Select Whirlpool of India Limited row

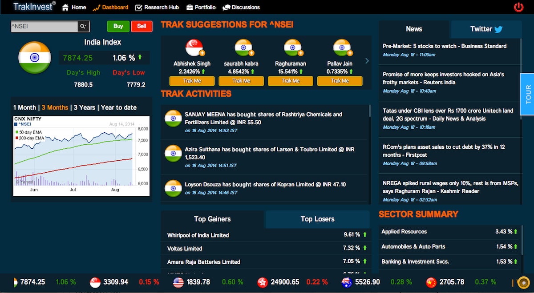(x=266, y=235)
